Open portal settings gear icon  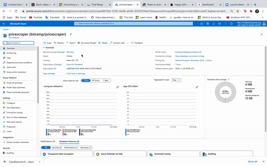[x=219, y=24]
